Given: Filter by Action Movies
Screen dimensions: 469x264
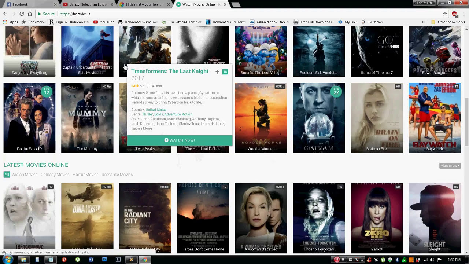Looking at the screenshot, I should 25,175.
